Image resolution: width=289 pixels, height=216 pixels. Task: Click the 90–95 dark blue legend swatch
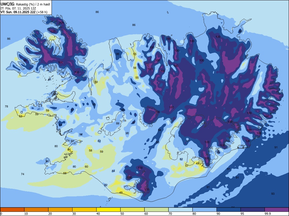click(229, 210)
